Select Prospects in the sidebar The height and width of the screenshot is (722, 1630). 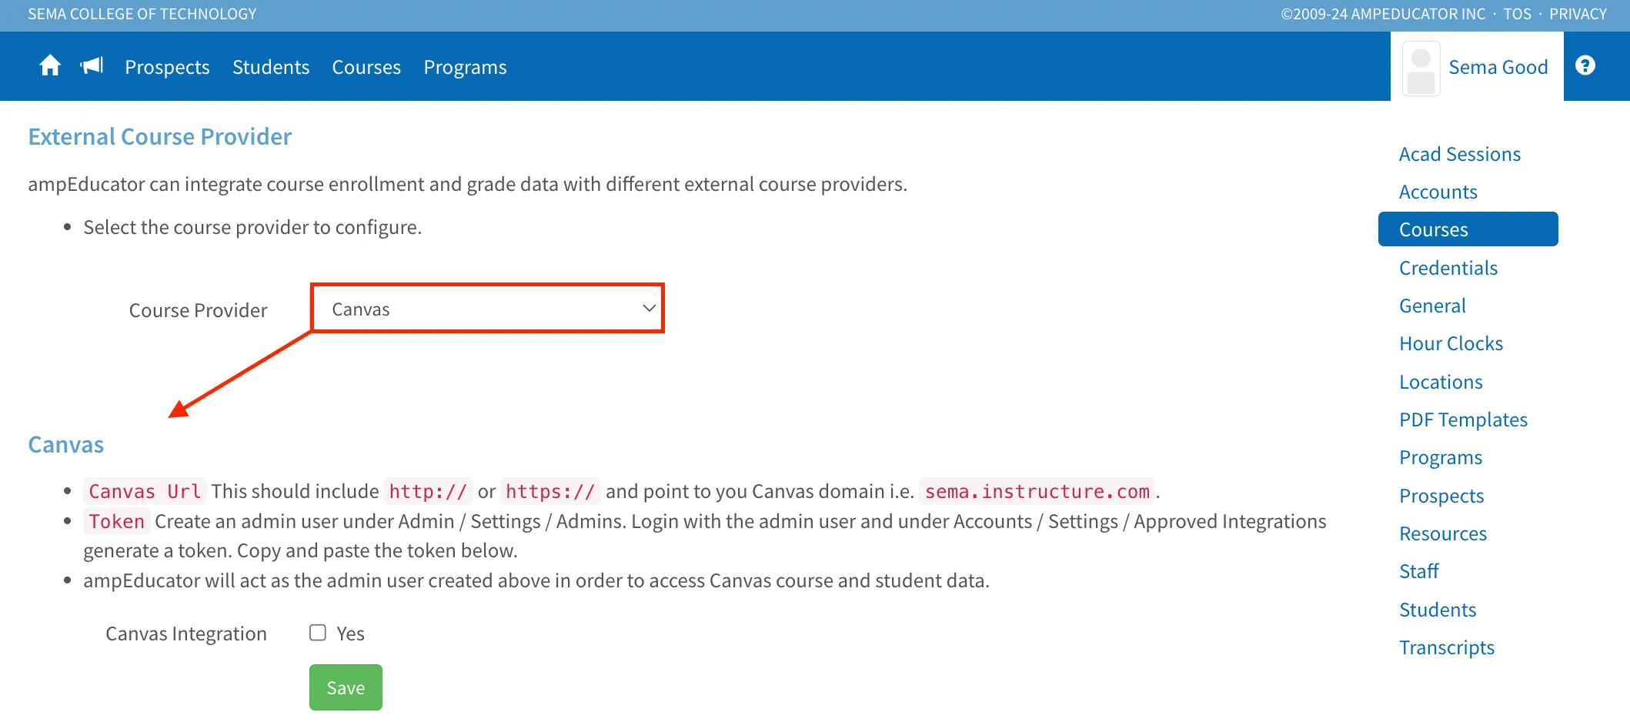coord(1441,496)
